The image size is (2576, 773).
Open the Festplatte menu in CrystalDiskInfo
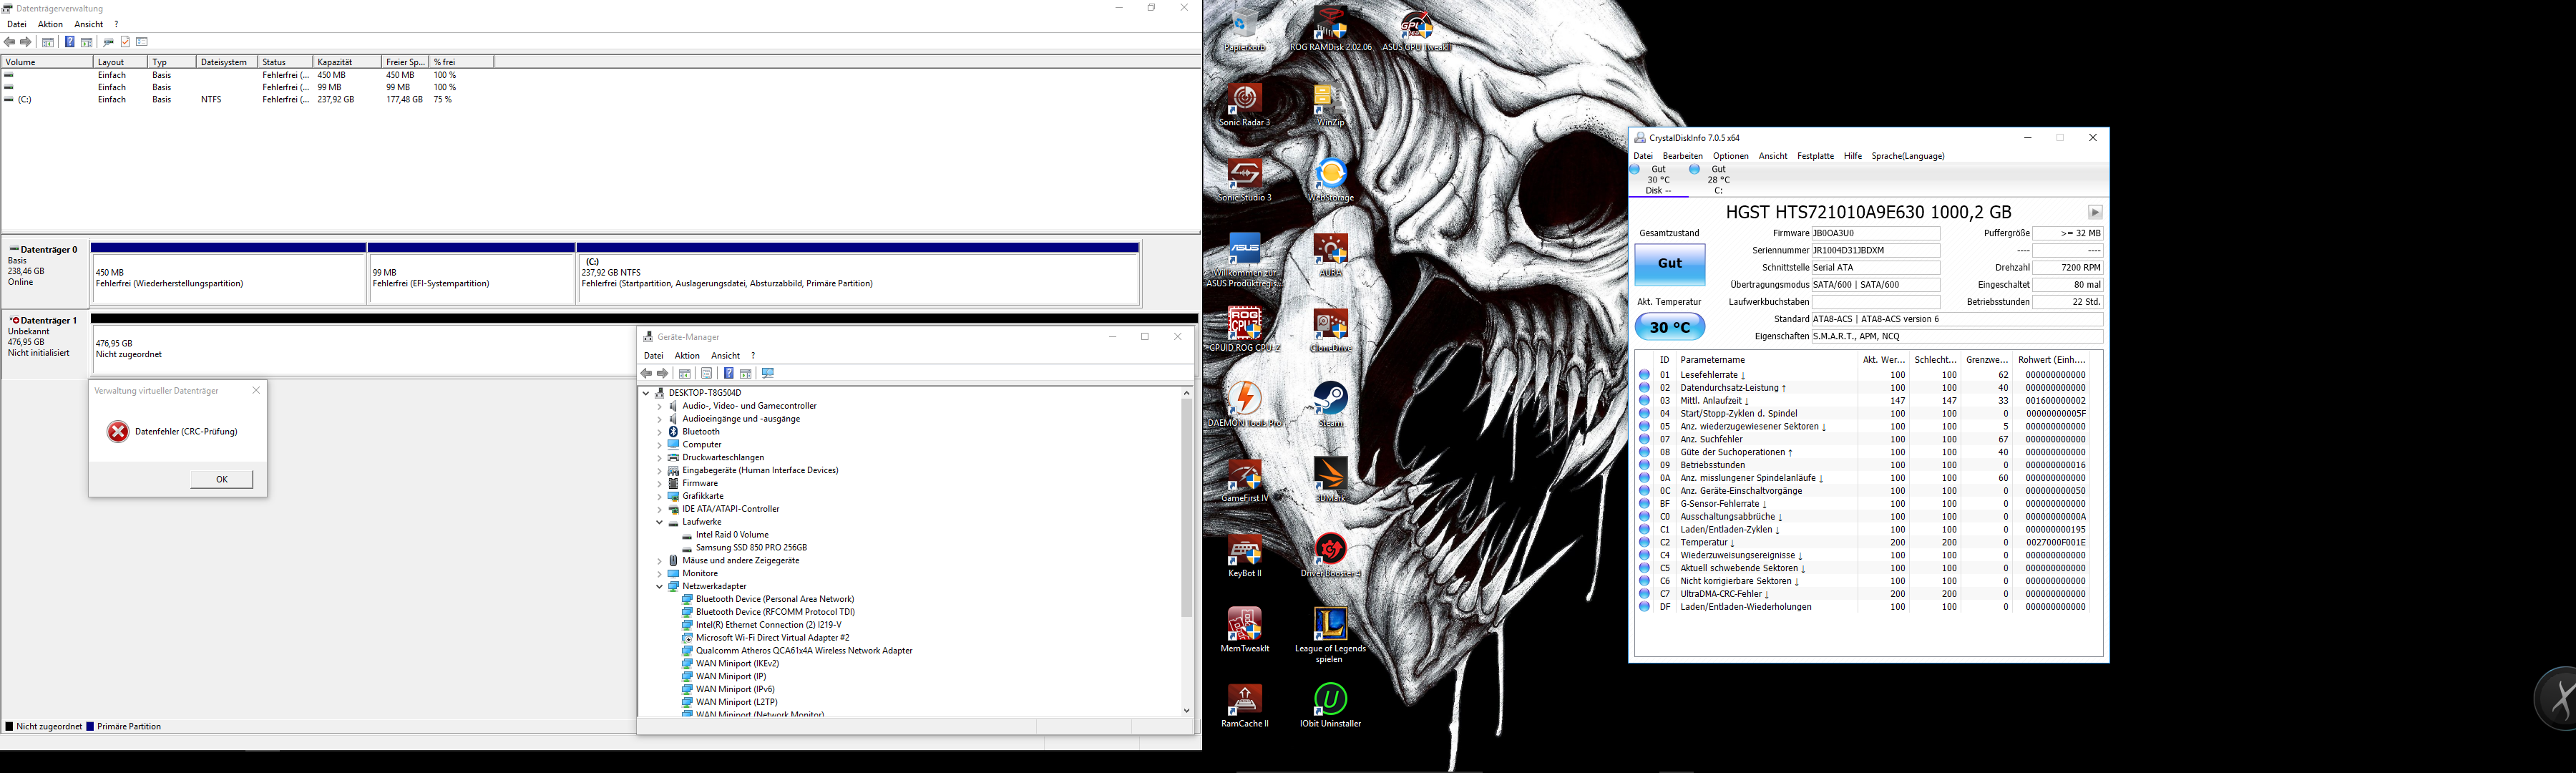1814,156
